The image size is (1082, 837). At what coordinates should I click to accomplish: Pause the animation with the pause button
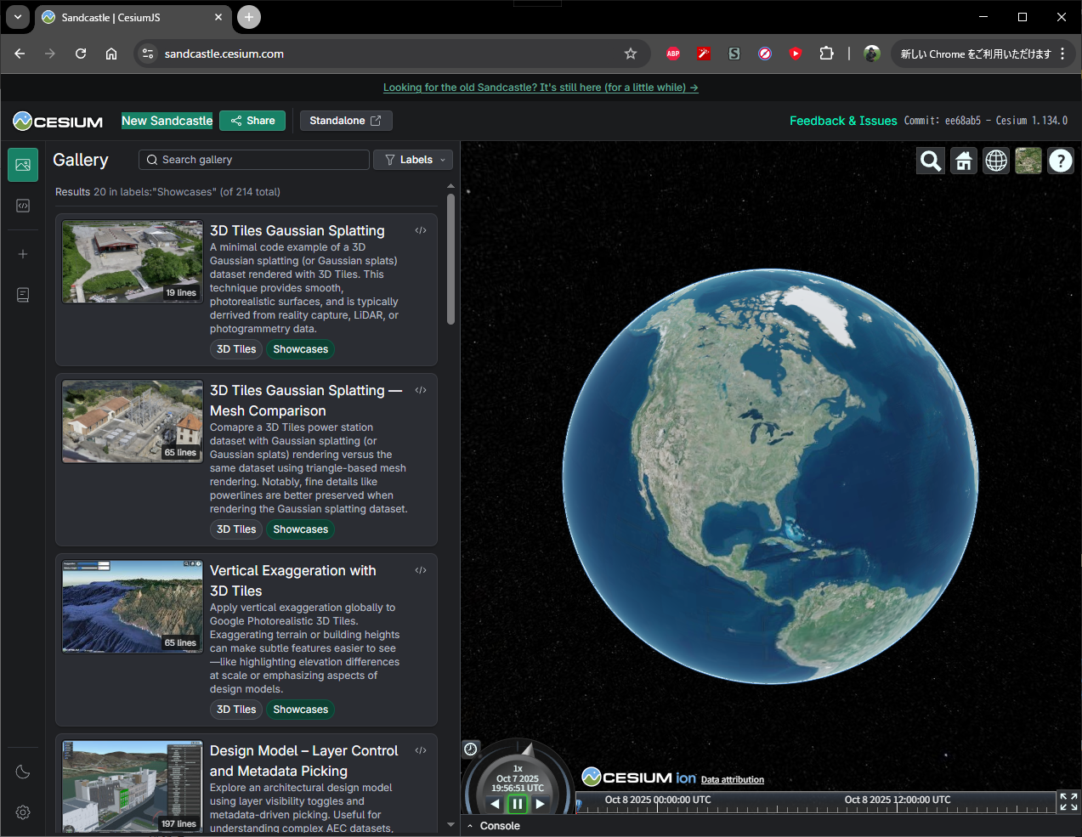[x=517, y=803]
